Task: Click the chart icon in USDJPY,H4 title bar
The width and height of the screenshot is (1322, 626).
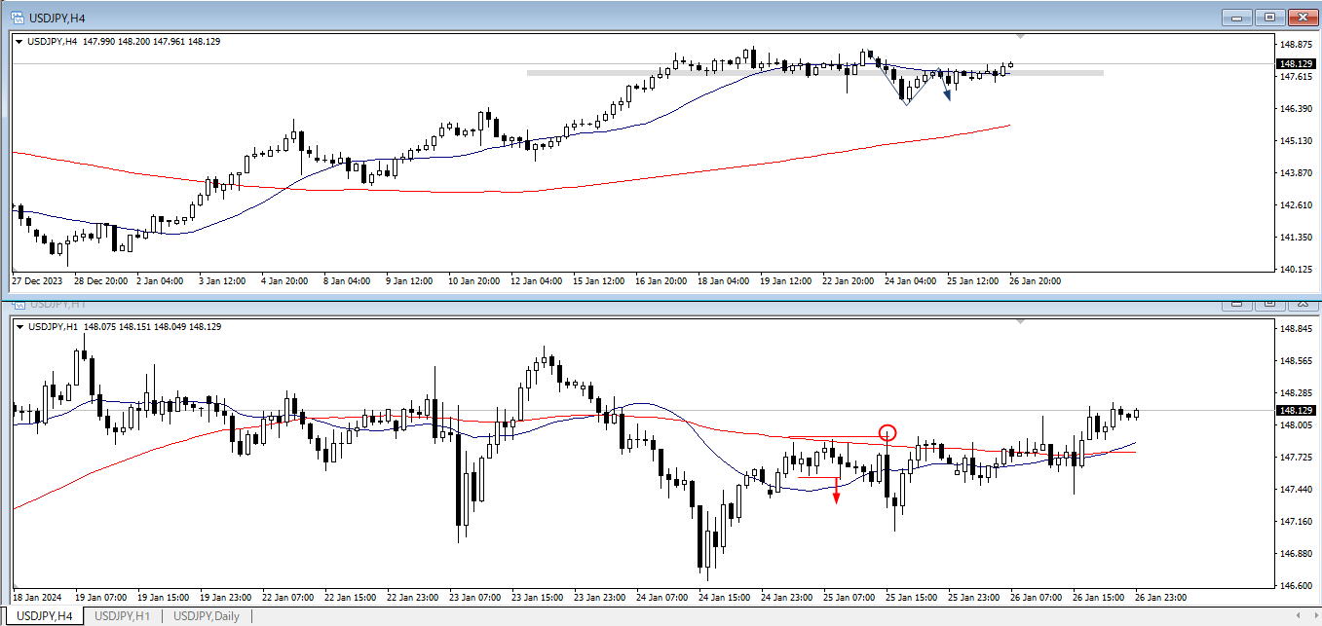Action: click(x=18, y=18)
